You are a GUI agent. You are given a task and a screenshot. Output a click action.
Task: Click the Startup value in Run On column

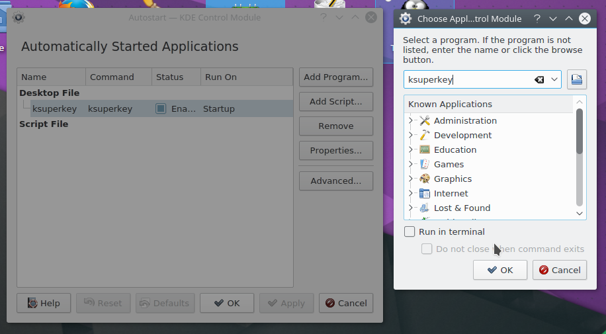219,109
